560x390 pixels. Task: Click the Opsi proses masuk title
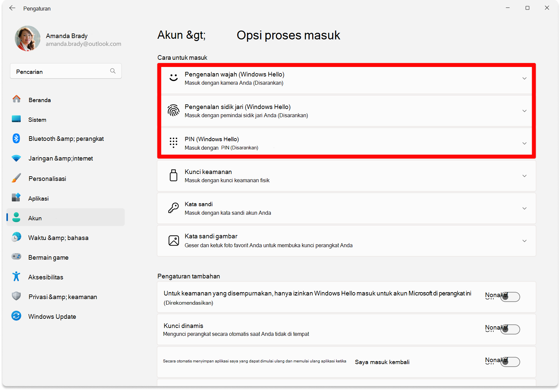(288, 35)
